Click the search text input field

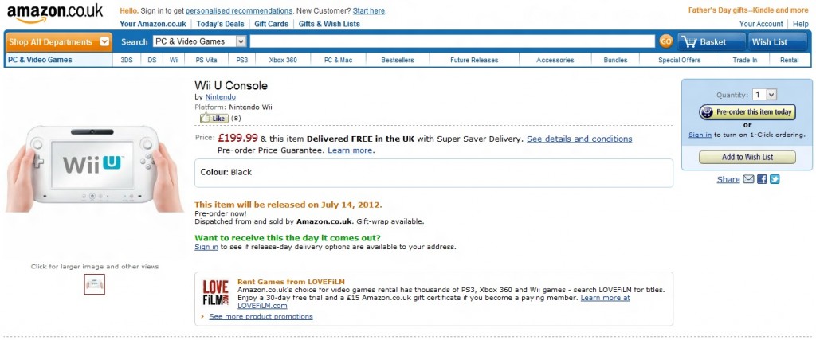(453, 41)
